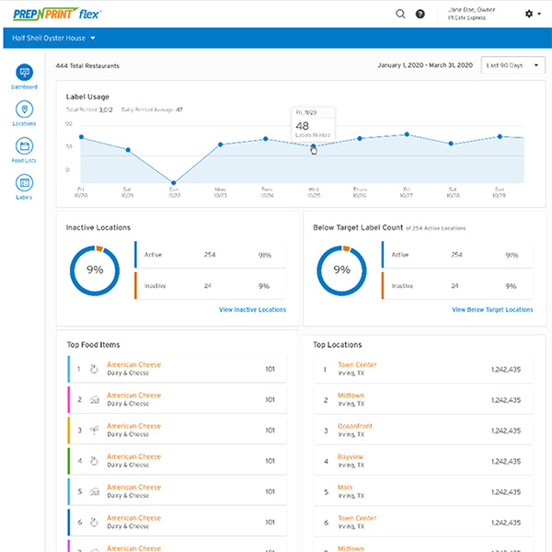Open Bayview location link

pos(351,456)
